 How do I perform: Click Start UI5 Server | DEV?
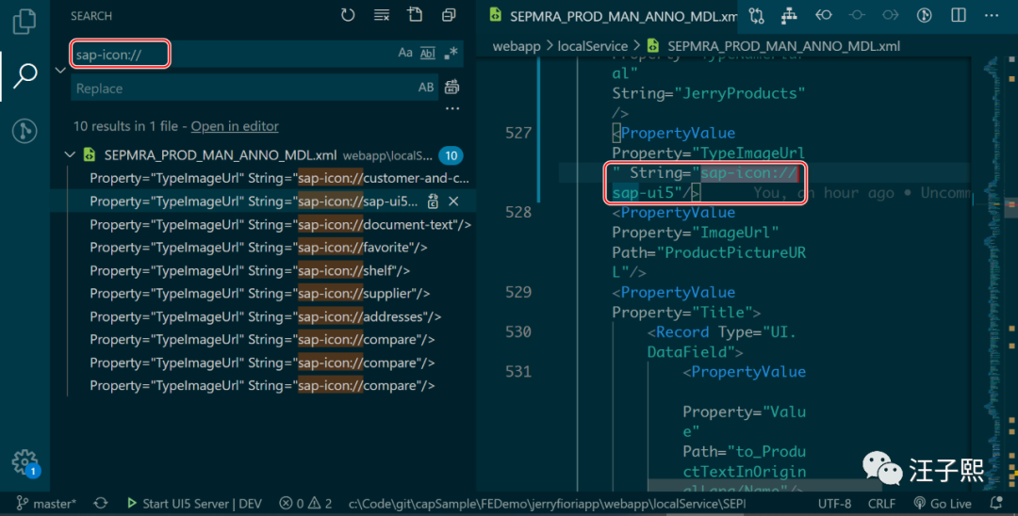[194, 504]
